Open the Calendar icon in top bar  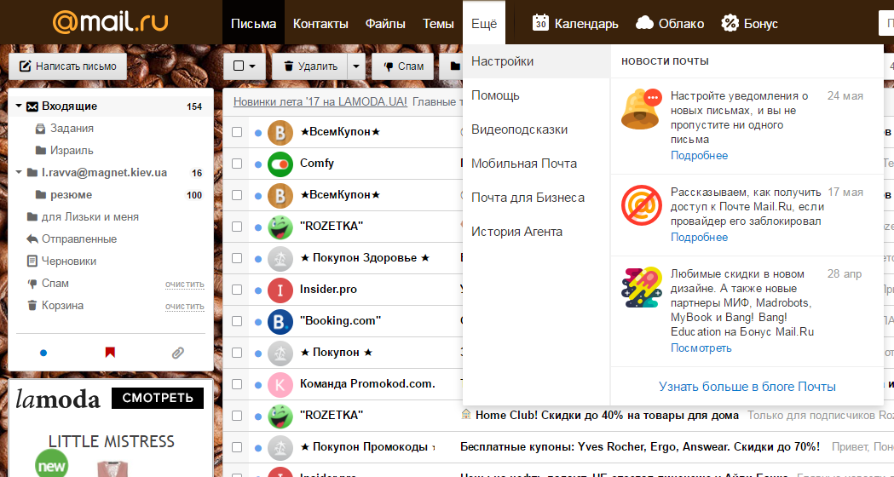pyautogui.click(x=540, y=23)
